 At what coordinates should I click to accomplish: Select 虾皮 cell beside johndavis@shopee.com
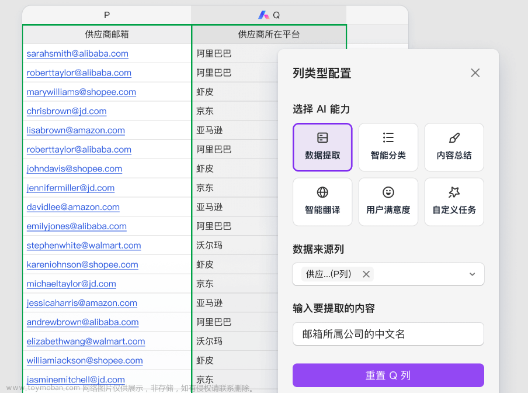coord(235,169)
